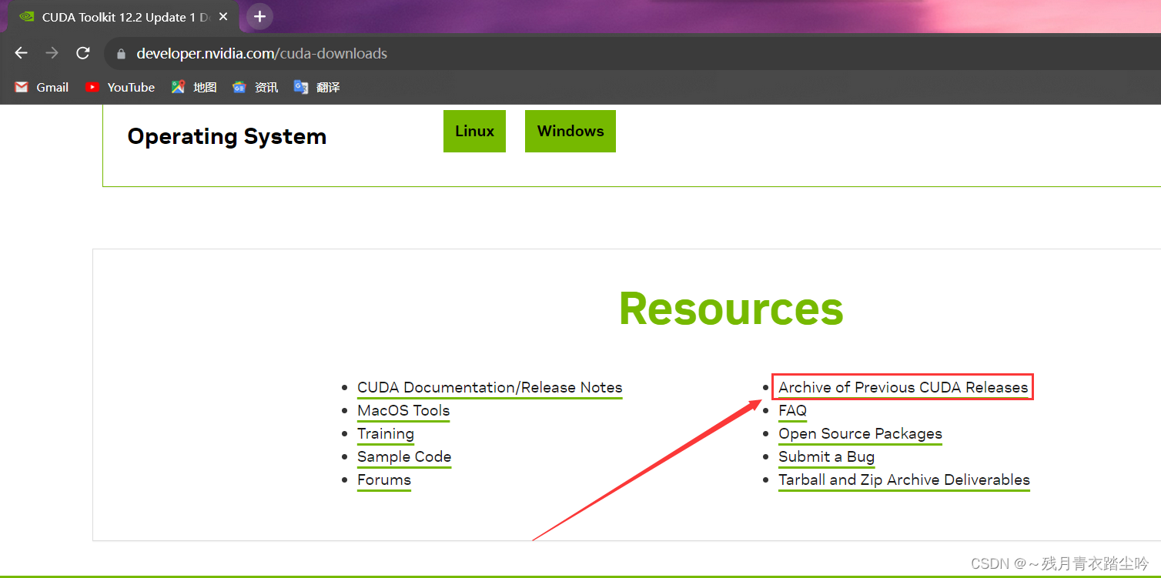Go back with the browser back arrow
Screen dimensions: 1161x578
click(21, 53)
